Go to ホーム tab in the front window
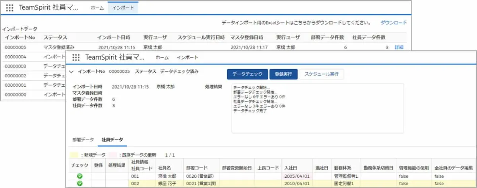The height and width of the screenshot is (188, 477). (162, 58)
